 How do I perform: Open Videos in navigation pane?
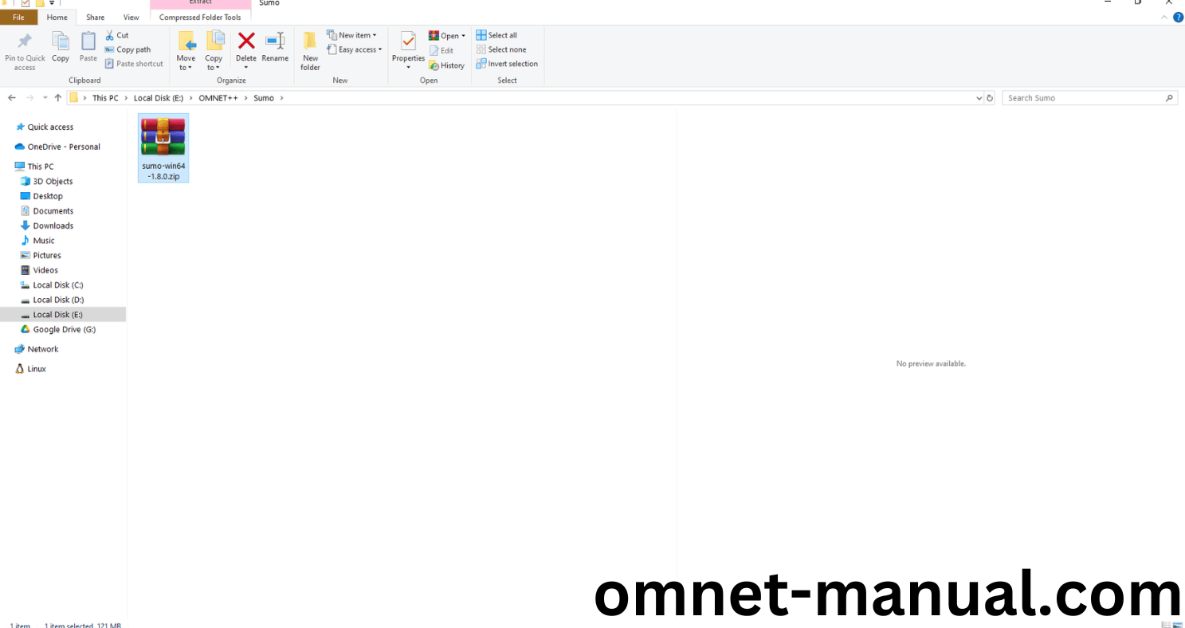45,270
